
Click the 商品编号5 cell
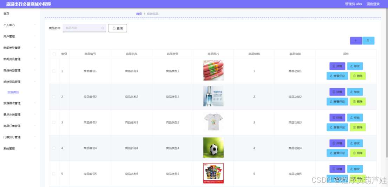(x=90, y=174)
